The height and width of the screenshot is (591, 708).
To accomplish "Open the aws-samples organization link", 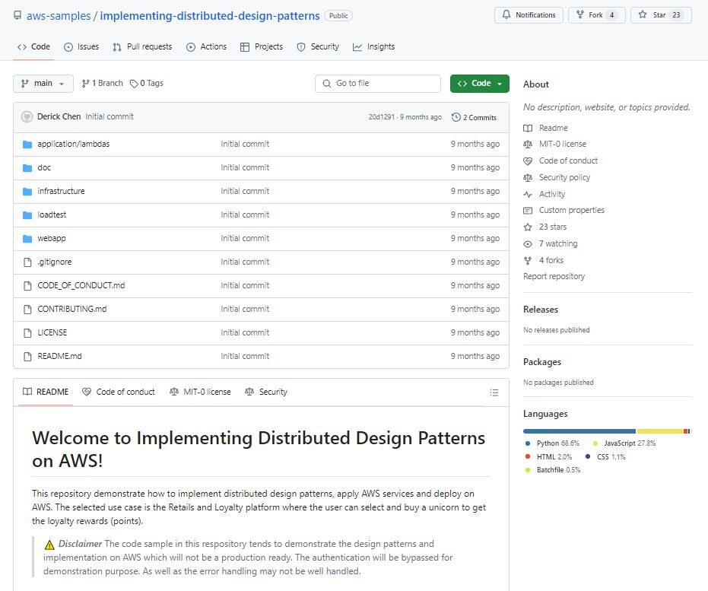I will coord(59,16).
